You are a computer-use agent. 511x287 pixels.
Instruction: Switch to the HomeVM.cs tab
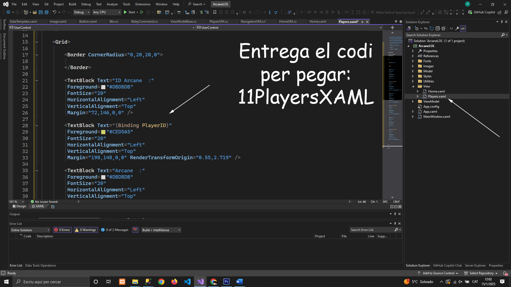pyautogui.click(x=288, y=22)
